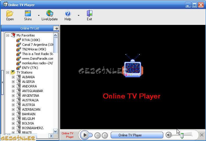Open the Skins dropdown arrow
Screen dimensions: 206x141
click(x=39, y=15)
